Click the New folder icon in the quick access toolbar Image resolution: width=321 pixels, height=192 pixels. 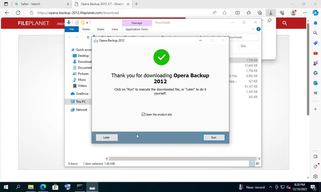[82, 22]
